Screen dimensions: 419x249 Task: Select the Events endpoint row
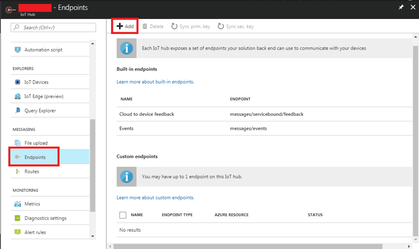(264, 128)
